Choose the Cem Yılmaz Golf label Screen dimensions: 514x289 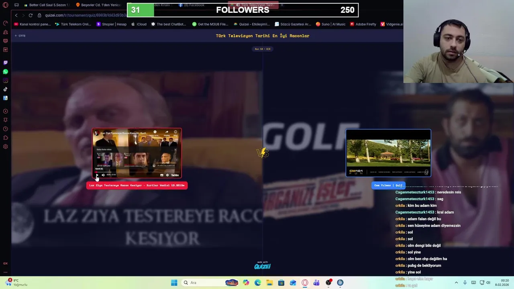388,185
